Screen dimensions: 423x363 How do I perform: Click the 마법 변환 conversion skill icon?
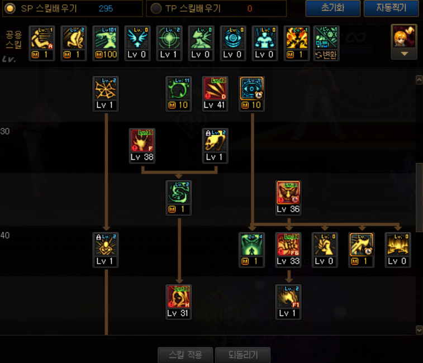point(326,43)
